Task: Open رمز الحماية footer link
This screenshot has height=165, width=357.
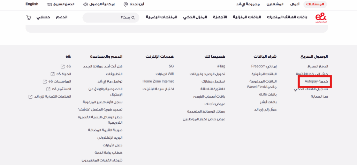Action: pos(319,97)
